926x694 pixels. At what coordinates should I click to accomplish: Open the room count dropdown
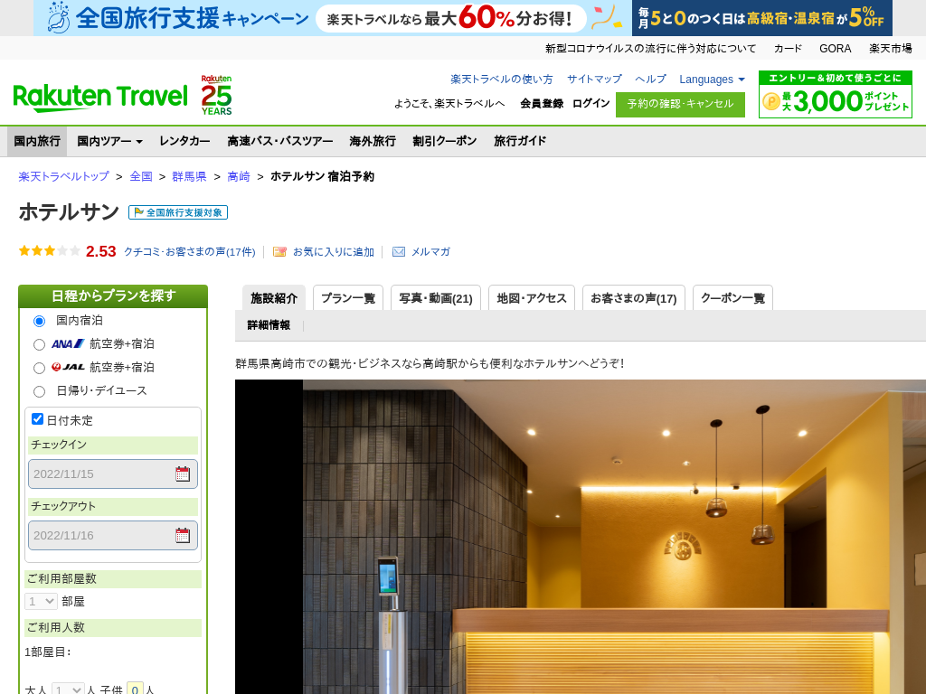pyautogui.click(x=41, y=602)
